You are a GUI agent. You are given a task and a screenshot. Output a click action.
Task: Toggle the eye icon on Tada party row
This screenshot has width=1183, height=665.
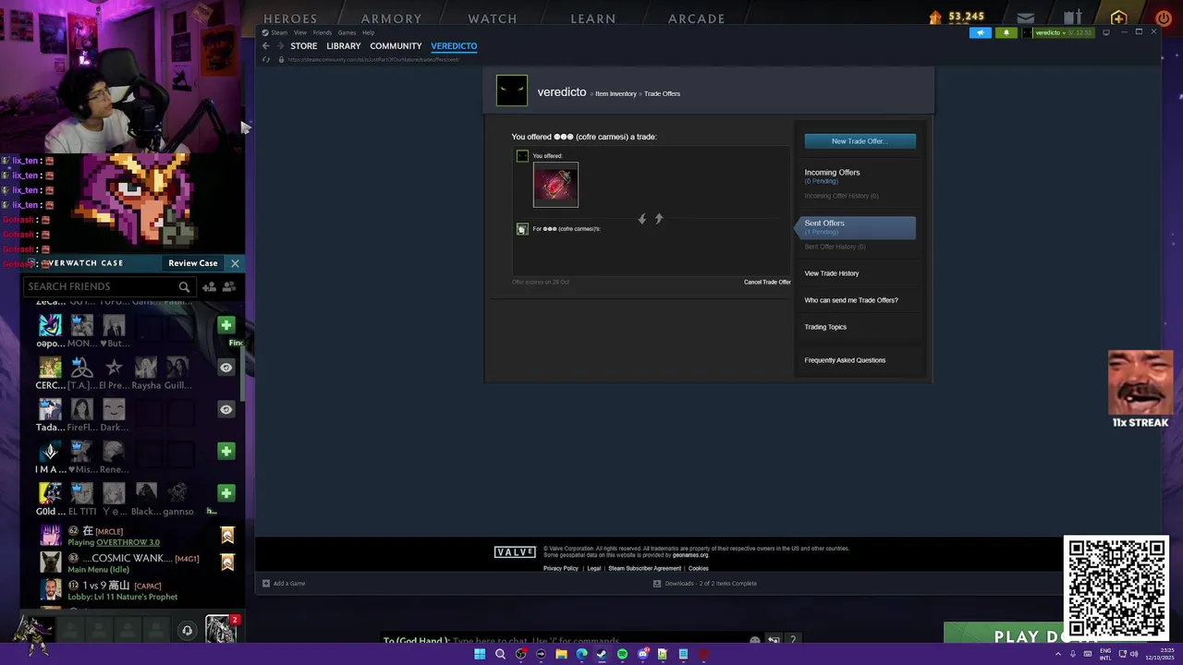(226, 409)
